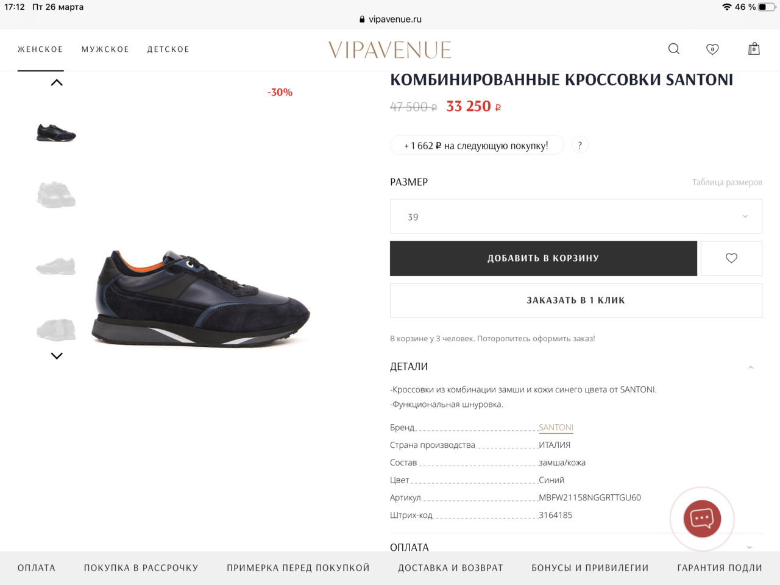The image size is (780, 585).
Task: Open the SANTONI brand link
Action: click(556, 427)
